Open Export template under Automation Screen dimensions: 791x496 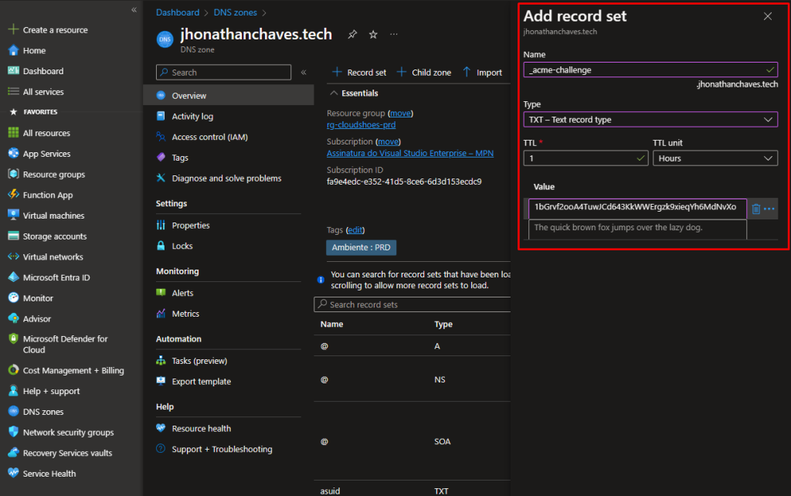pos(202,382)
